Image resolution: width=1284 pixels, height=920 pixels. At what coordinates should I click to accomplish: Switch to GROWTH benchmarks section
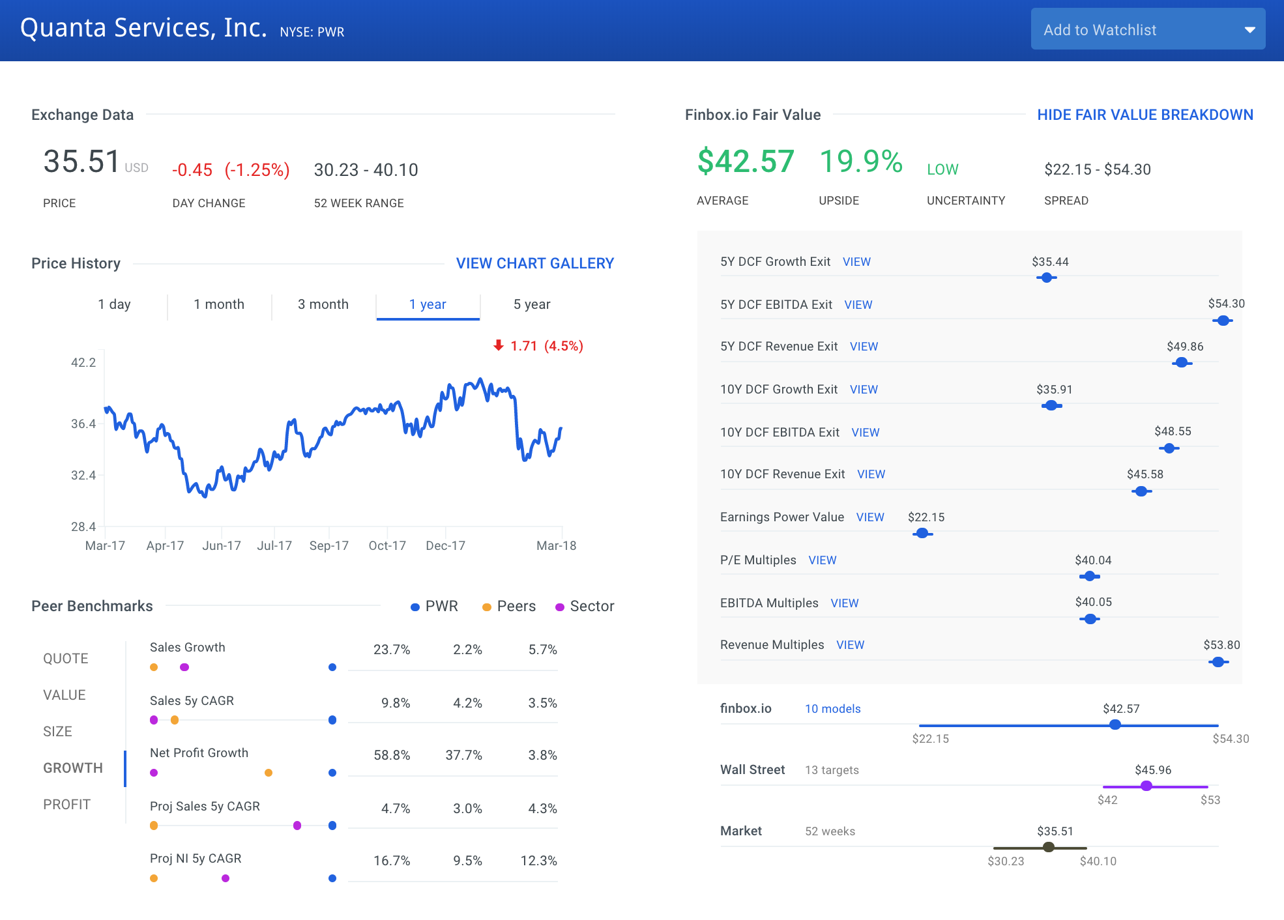click(73, 768)
